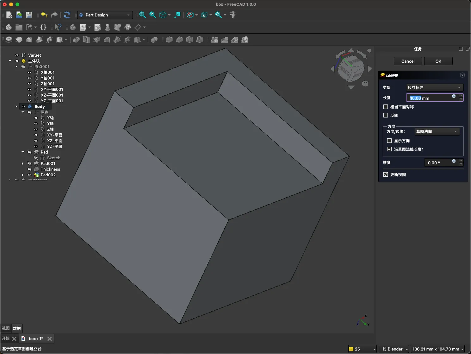Click the OK button

click(438, 61)
